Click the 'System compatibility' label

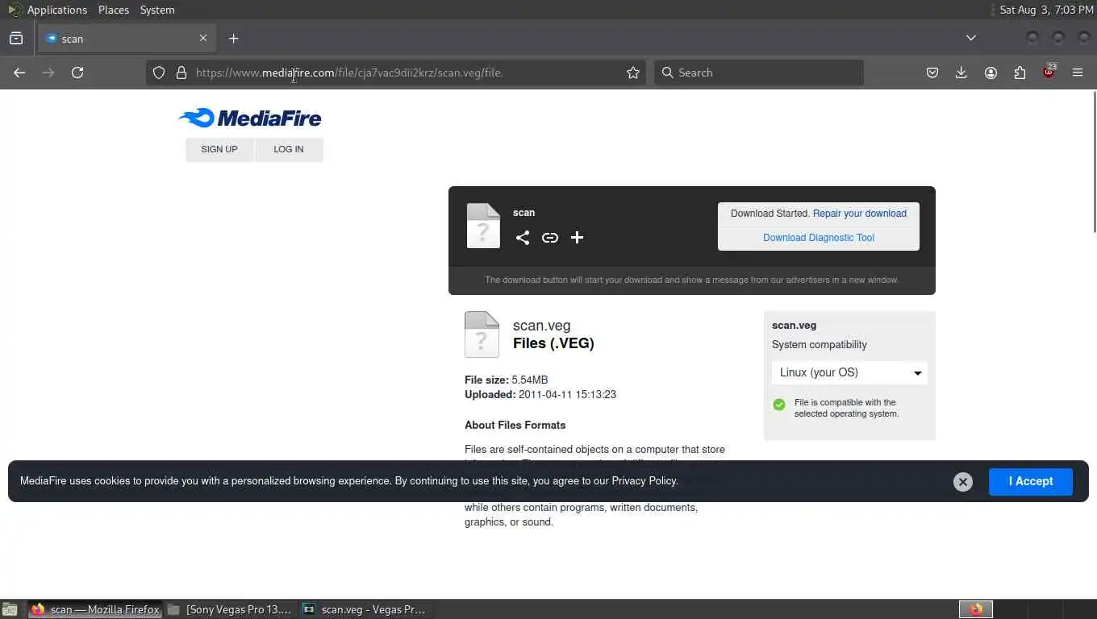pos(820,344)
